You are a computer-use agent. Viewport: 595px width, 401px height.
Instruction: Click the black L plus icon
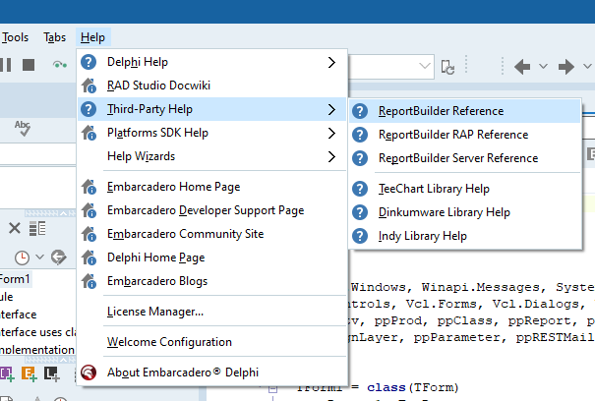tap(51, 374)
